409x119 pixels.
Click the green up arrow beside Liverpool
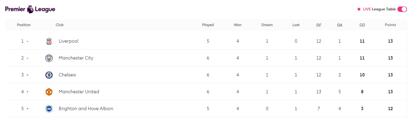[x=28, y=41]
